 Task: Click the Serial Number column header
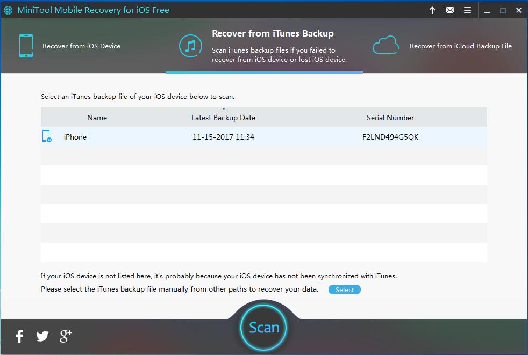[390, 118]
